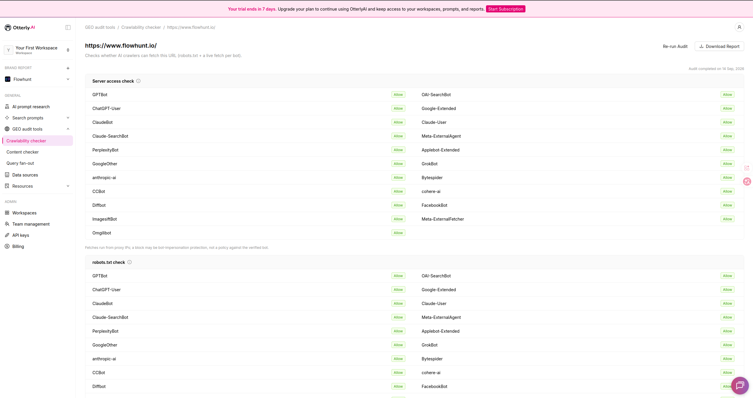The image size is (753, 398).
Task: Add a new brand report with plus icon
Action: click(x=68, y=68)
